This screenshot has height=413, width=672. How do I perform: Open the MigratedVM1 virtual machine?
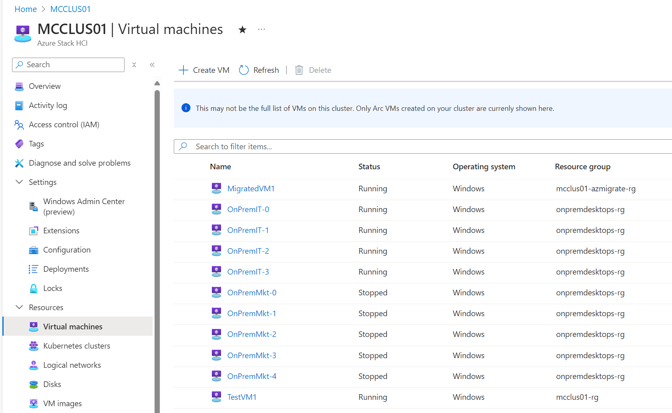(x=251, y=188)
